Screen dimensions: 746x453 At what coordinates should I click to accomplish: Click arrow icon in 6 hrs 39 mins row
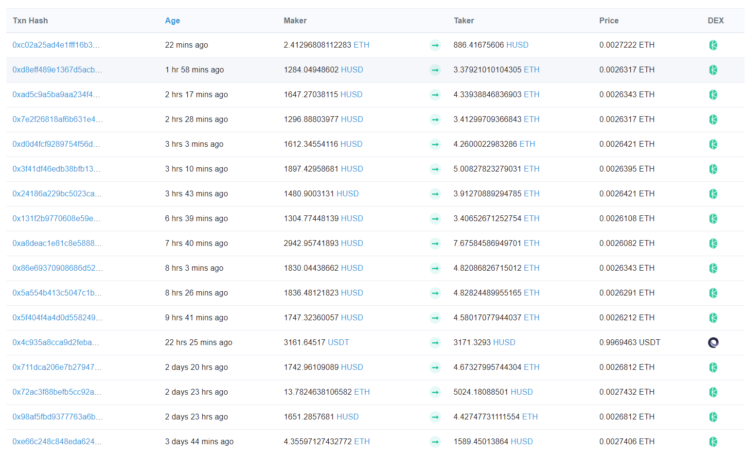435,219
